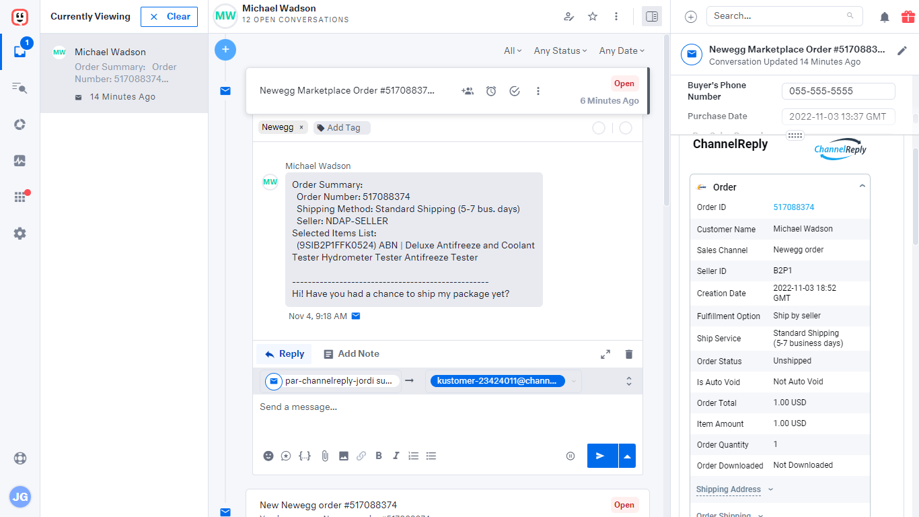Insert image in reply editor
This screenshot has height=517, width=919.
344,456
